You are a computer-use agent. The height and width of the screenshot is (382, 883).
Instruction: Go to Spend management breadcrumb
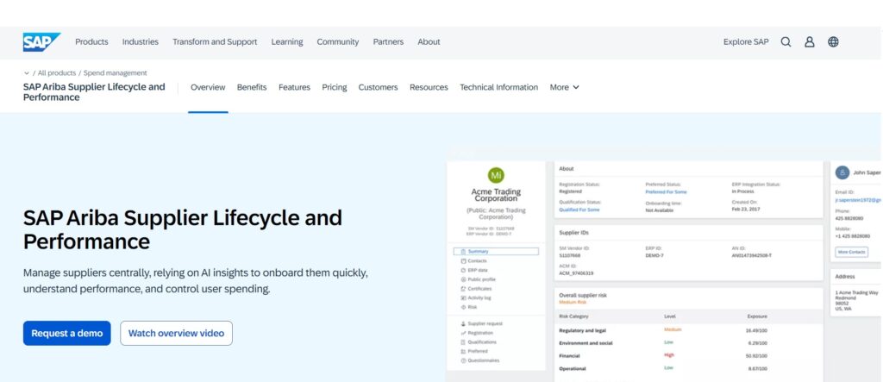point(115,73)
